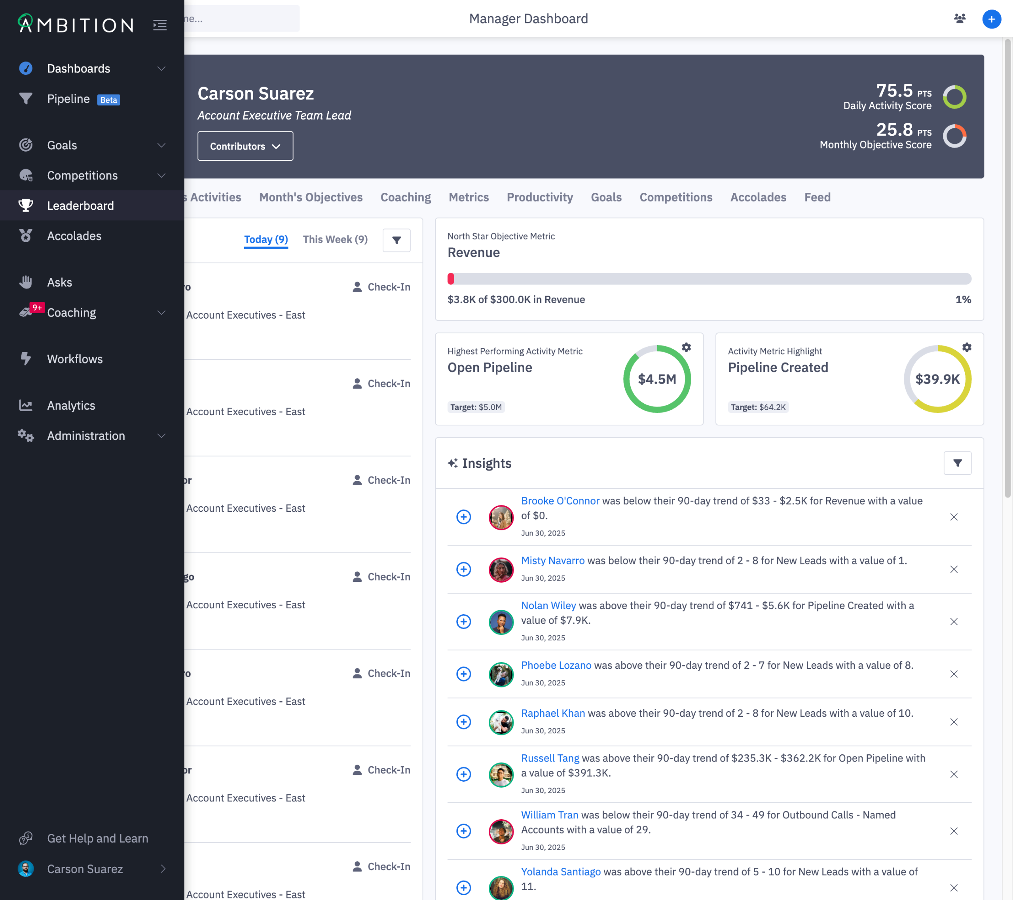
Task: Open Nolan Wiley's profile link
Action: [x=548, y=605]
